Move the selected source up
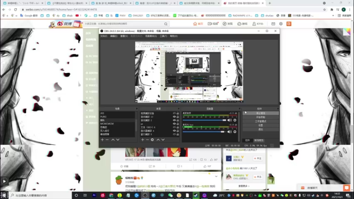This screenshot has width=354, height=199. [x=158, y=140]
